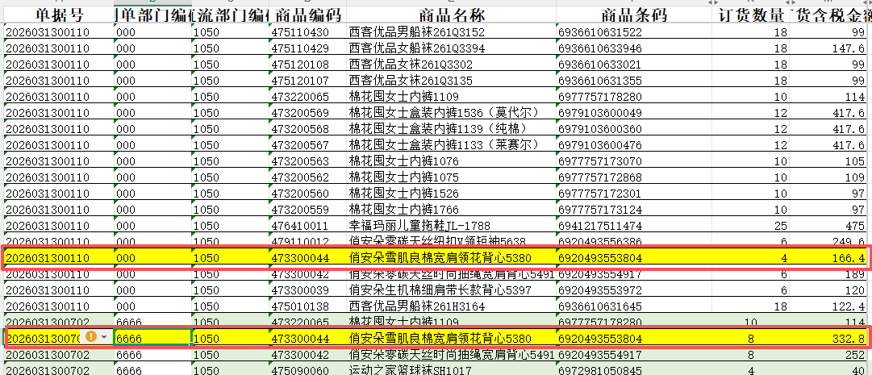Select the 单据号 column header
872x375 pixels.
(x=56, y=15)
